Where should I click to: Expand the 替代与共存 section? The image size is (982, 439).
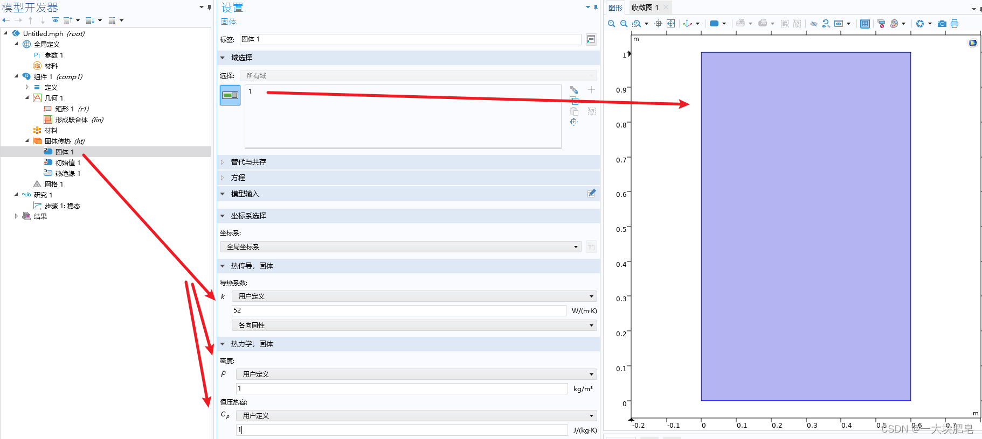[222, 162]
